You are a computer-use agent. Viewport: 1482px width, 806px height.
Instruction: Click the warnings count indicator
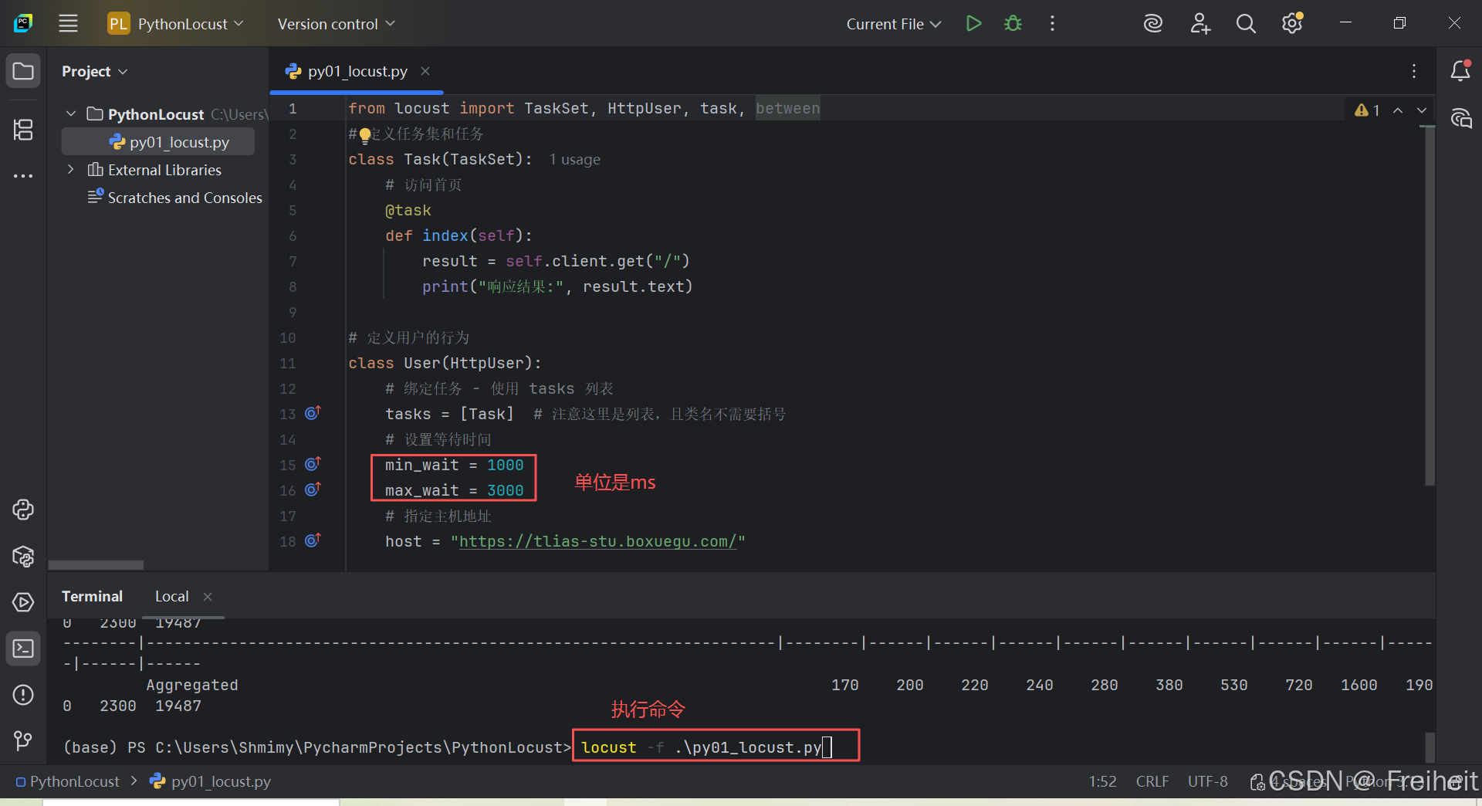[x=1367, y=110]
